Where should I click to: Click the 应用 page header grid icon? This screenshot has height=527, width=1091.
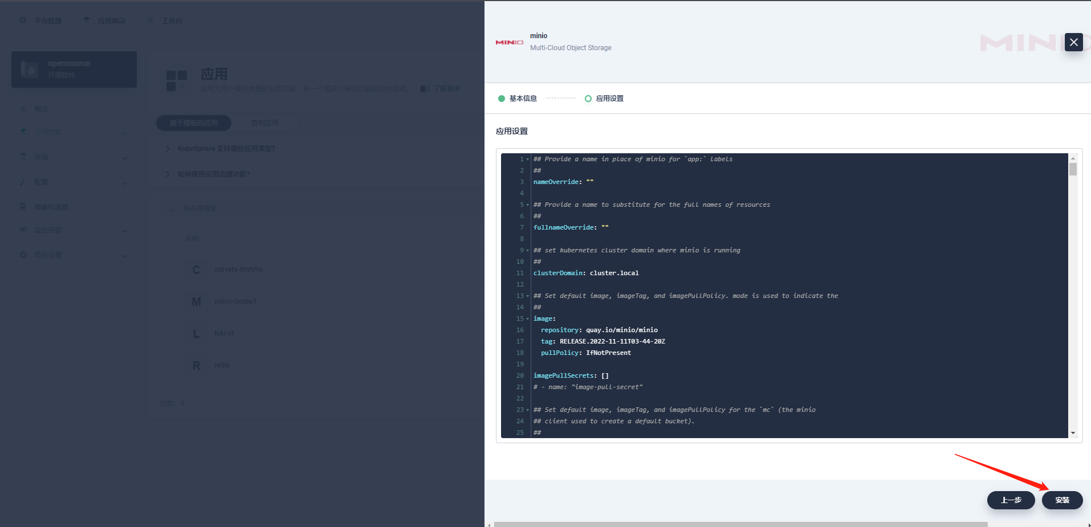(x=177, y=80)
